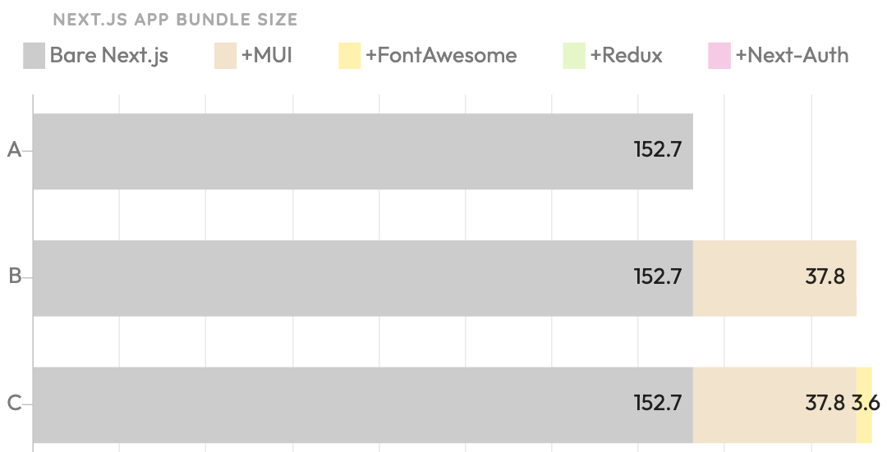
Task: Click the Next.js App Bundle Size title
Action: 176,20
